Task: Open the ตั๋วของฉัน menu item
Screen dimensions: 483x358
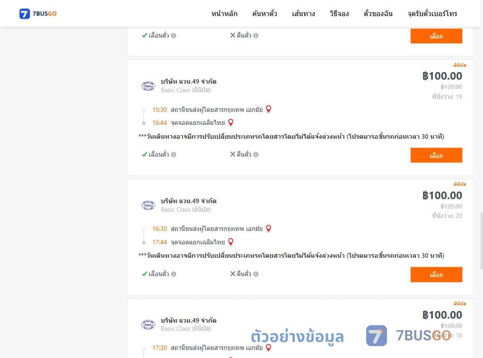Action: click(378, 13)
